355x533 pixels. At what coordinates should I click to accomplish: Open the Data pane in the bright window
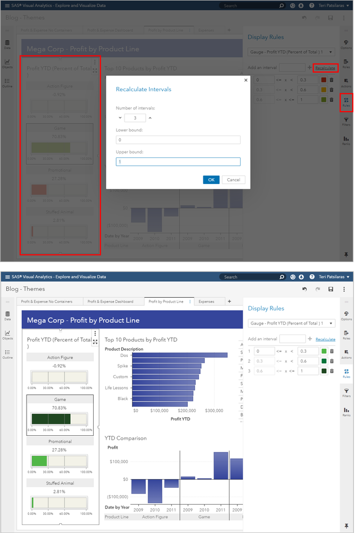[7, 316]
